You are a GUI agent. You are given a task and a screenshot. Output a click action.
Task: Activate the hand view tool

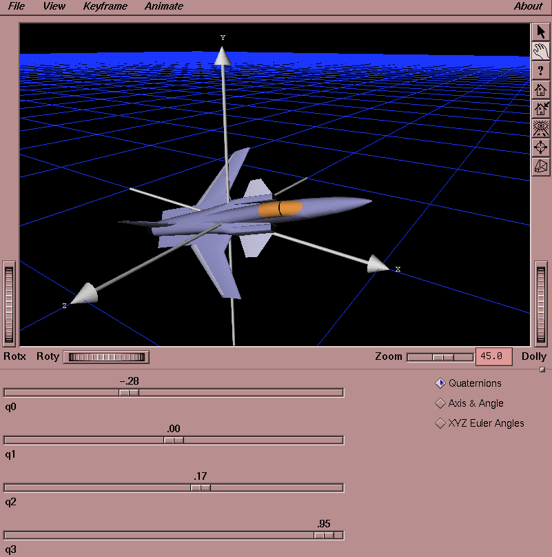click(x=541, y=52)
